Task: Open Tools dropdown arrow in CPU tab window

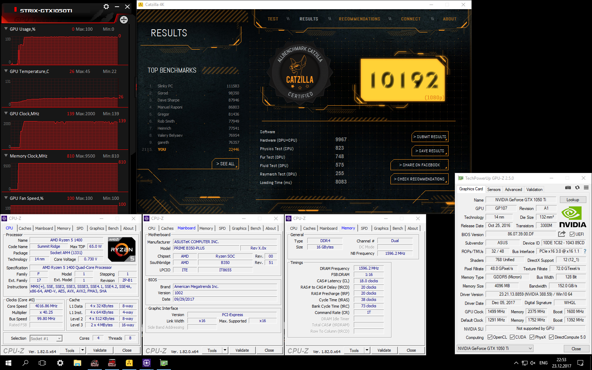Action: coord(82,350)
